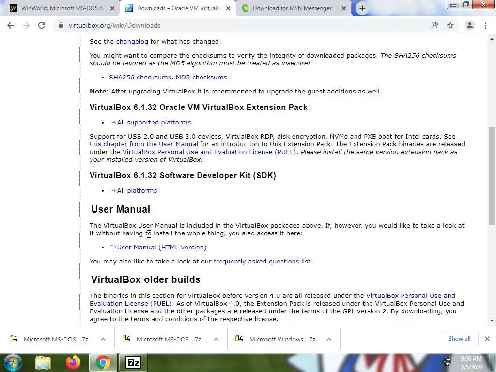
Task: Click the vertical scrollbar thumb
Action: (x=492, y=176)
